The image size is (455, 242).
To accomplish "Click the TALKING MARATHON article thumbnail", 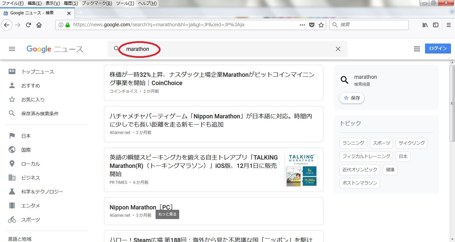I will coord(301,170).
